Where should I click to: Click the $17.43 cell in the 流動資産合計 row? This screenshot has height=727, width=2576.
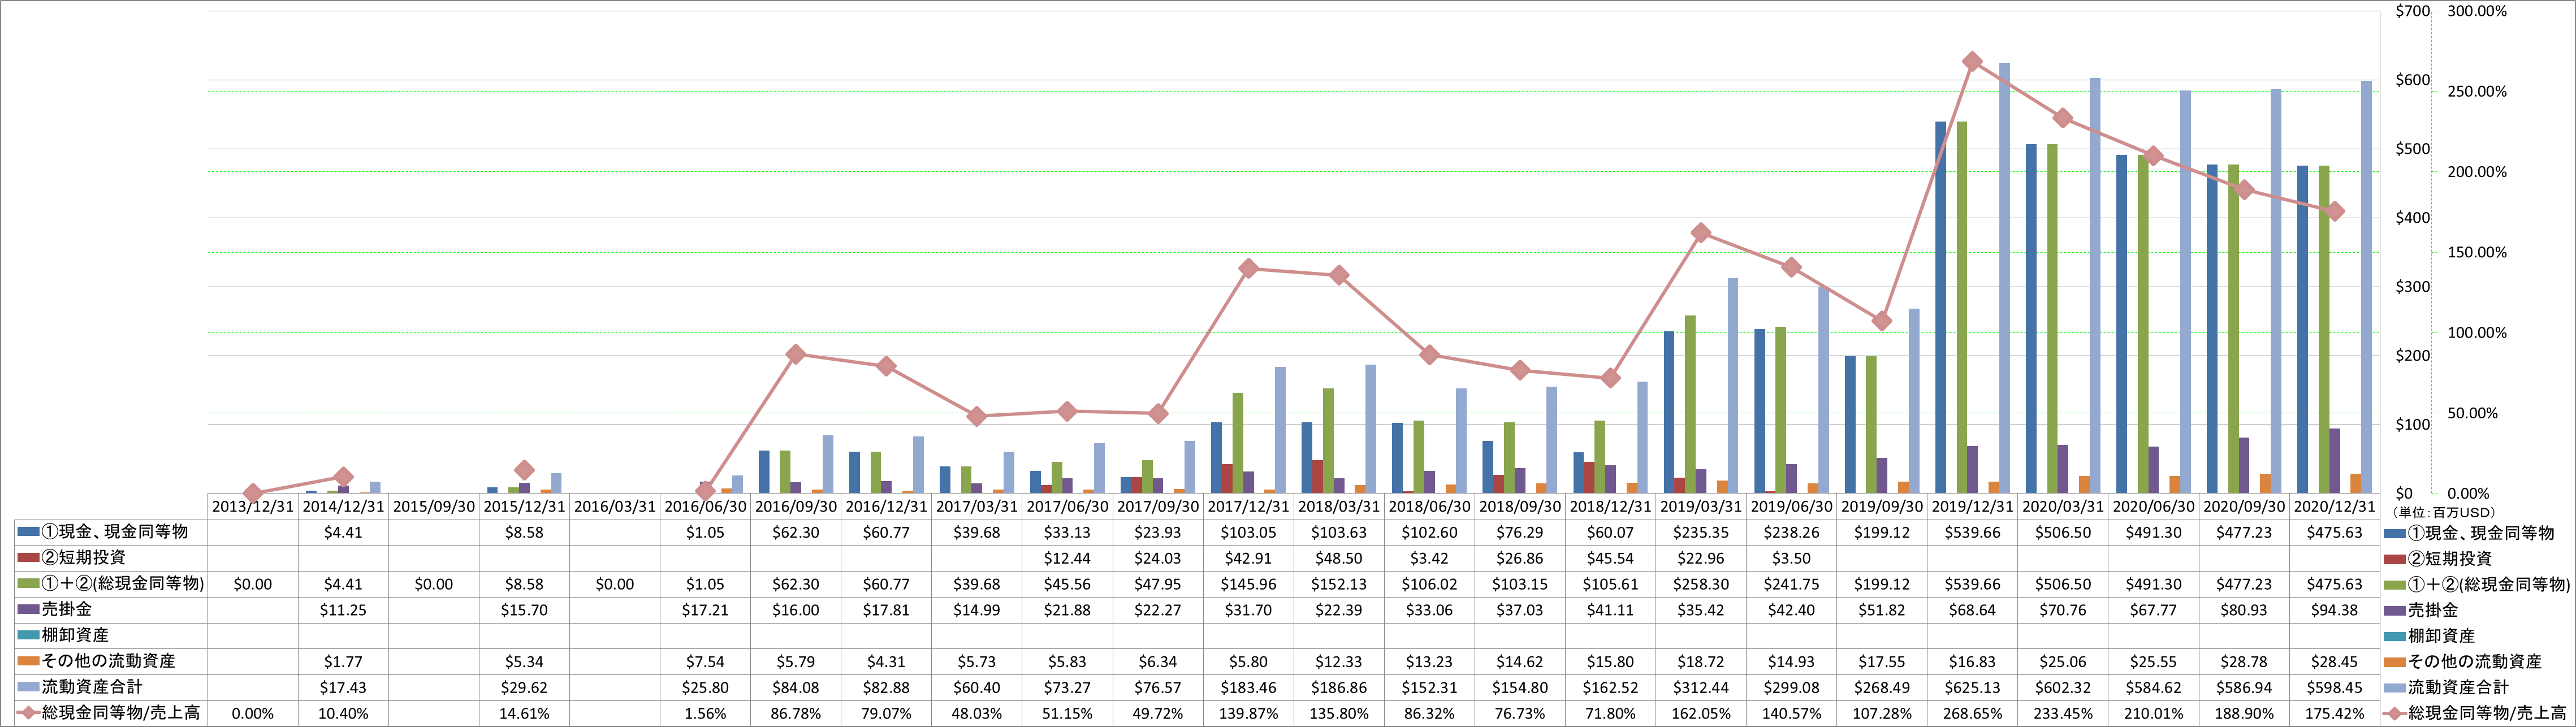coord(343,688)
